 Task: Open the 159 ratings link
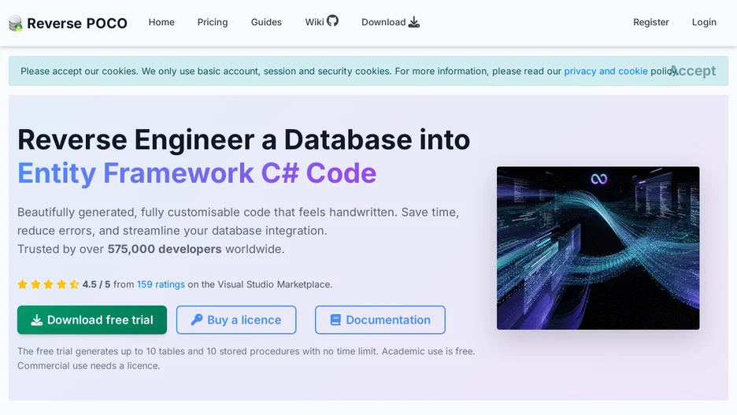pos(161,284)
